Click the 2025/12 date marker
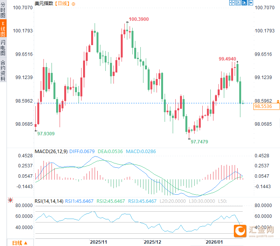 click(152, 242)
